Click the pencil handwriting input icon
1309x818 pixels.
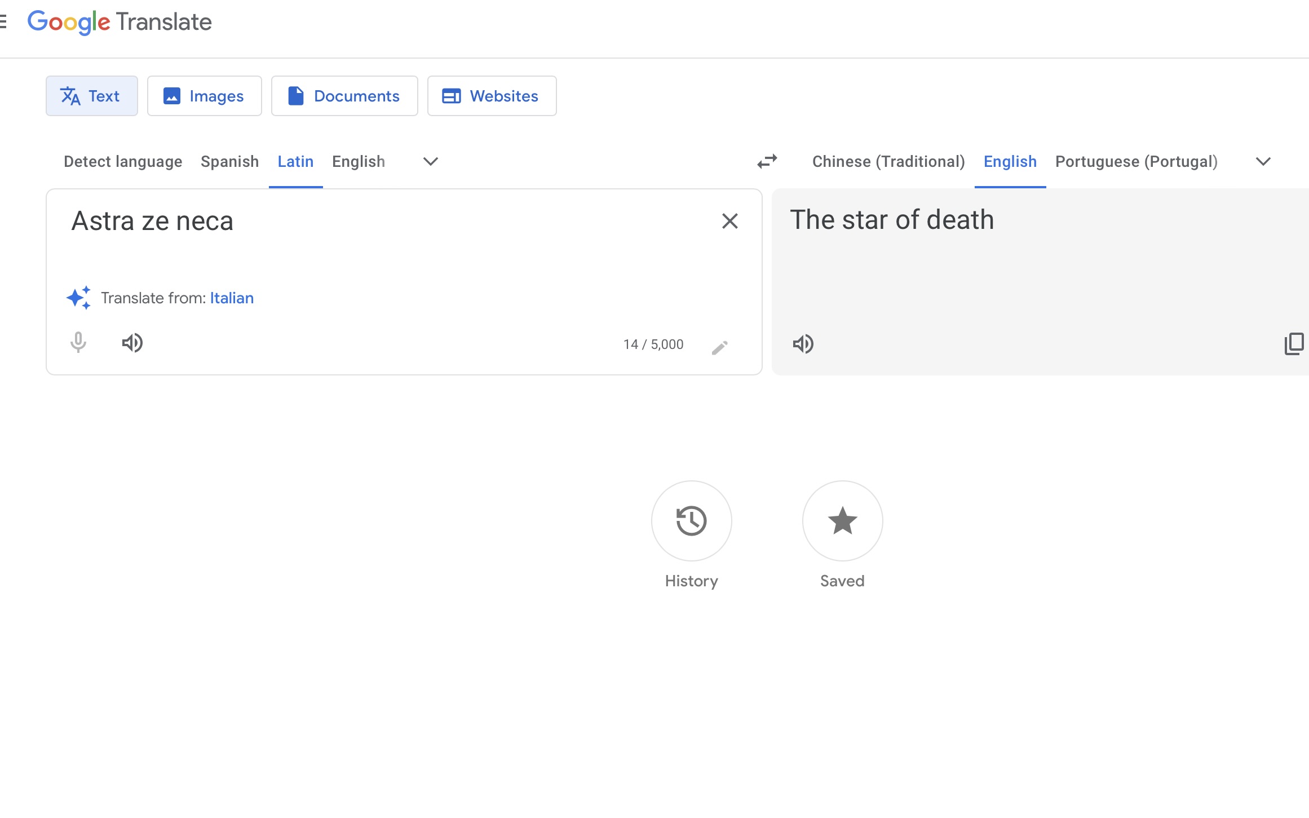coord(719,347)
